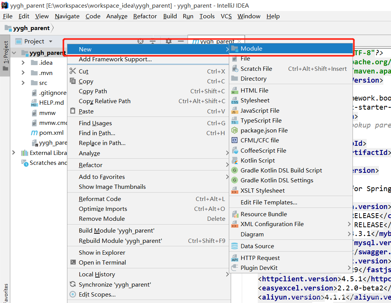Screen dimensions: 391x303
Task: Collapse the yygh_parent root node
Action: point(14,53)
